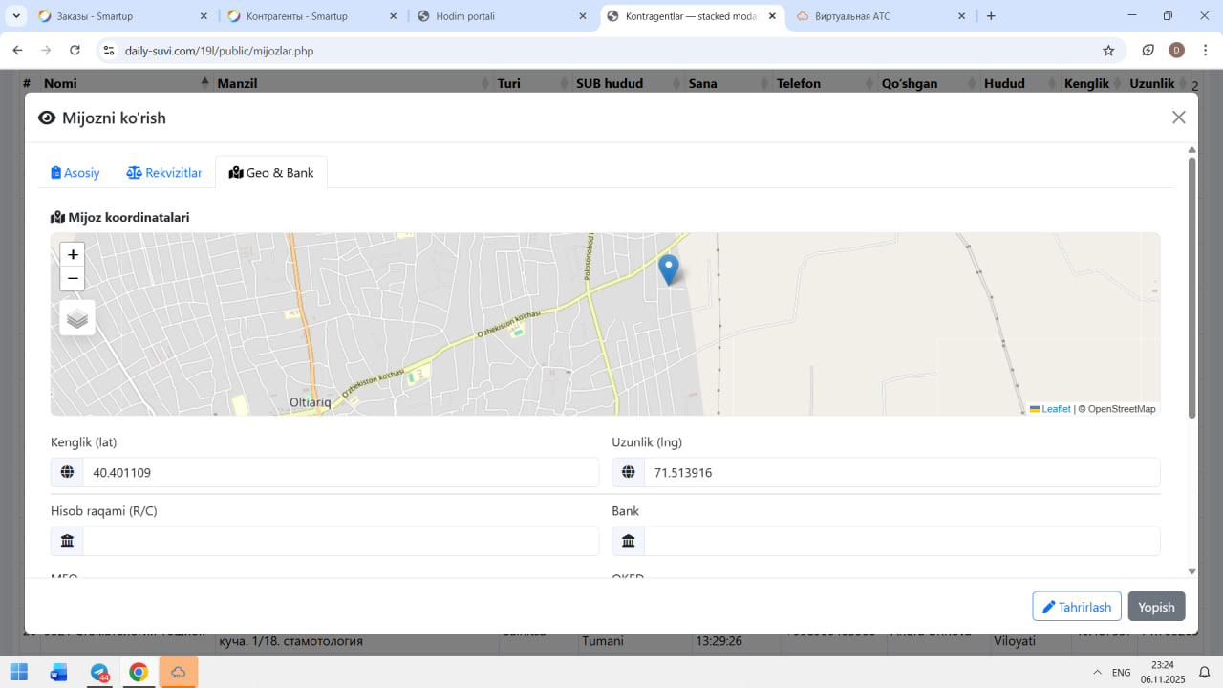The image size is (1223, 688).
Task: Open a new browser tab
Action: 991,16
